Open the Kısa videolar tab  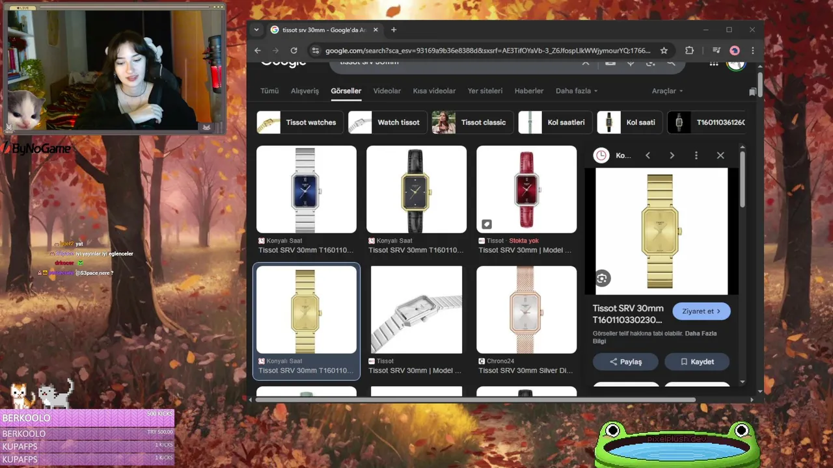pyautogui.click(x=434, y=91)
